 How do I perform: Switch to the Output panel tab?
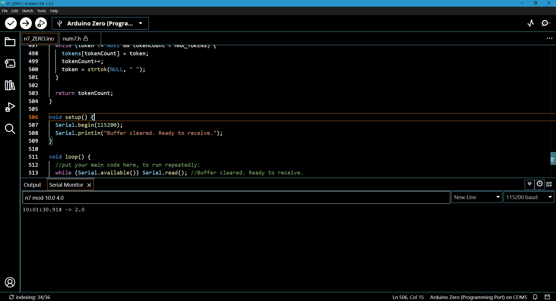(x=32, y=185)
